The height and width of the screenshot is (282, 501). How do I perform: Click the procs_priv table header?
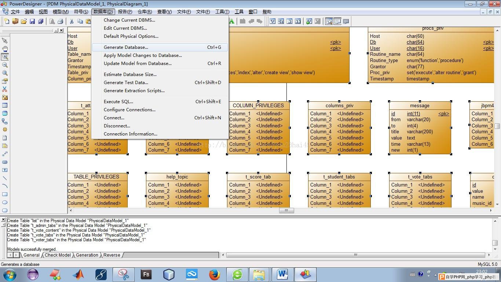433,29
